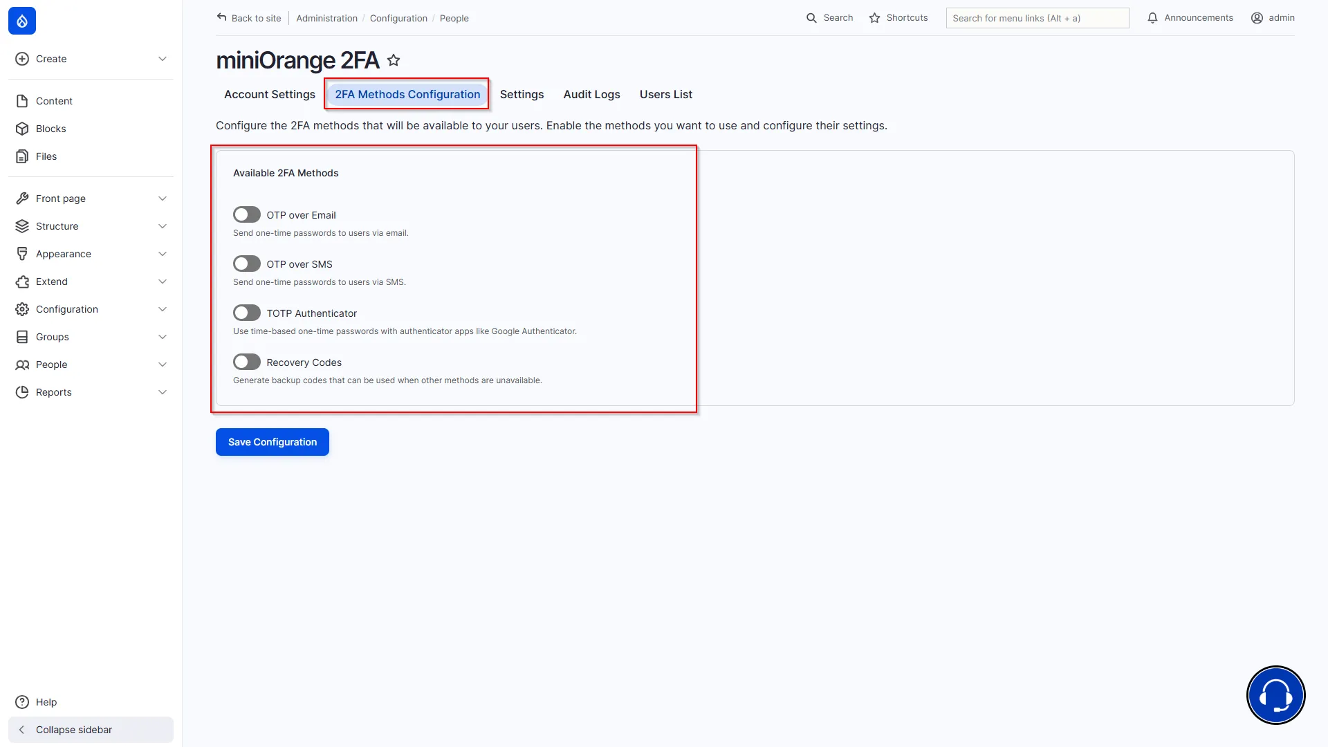Enable the OTP over Email toggle
Image resolution: width=1328 pixels, height=747 pixels.
pos(246,215)
